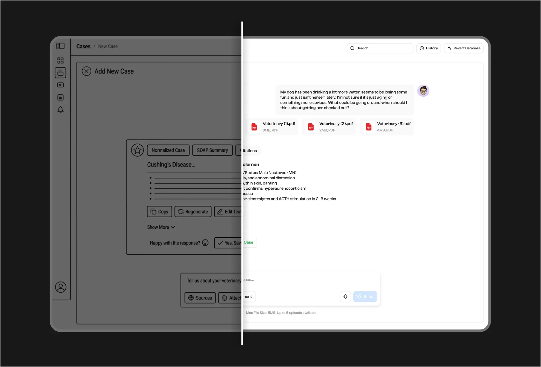
Task: Close the Add New Case panel
Action: (87, 71)
